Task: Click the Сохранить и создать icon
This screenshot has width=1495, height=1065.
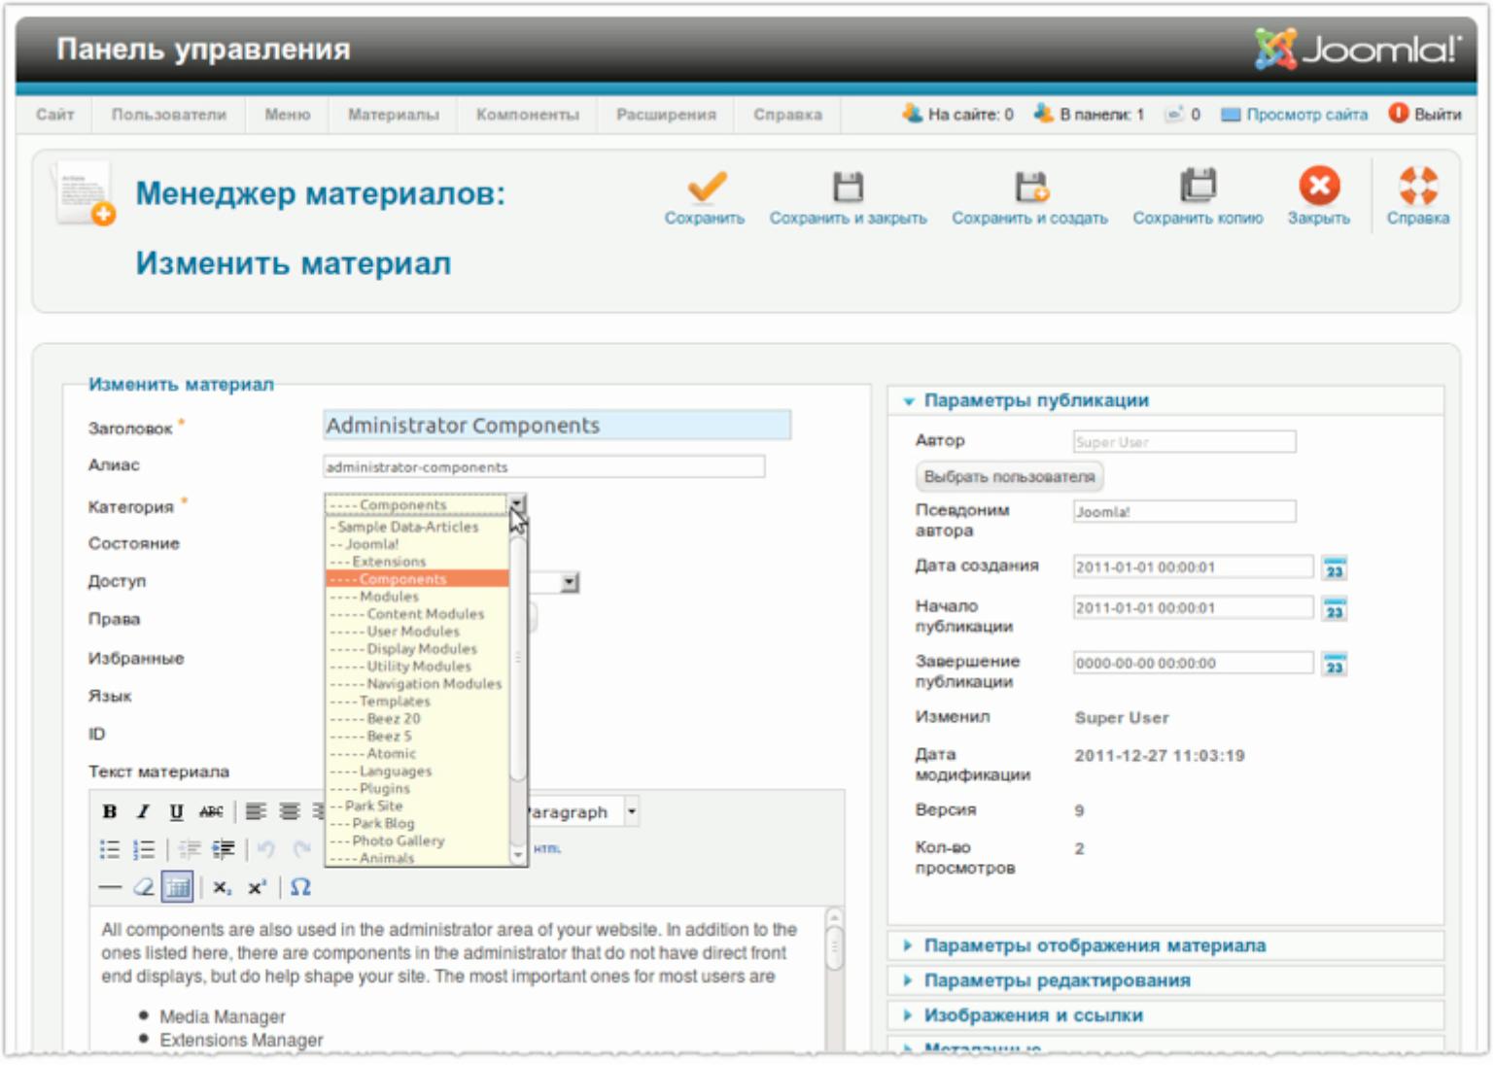Action: [x=1030, y=187]
